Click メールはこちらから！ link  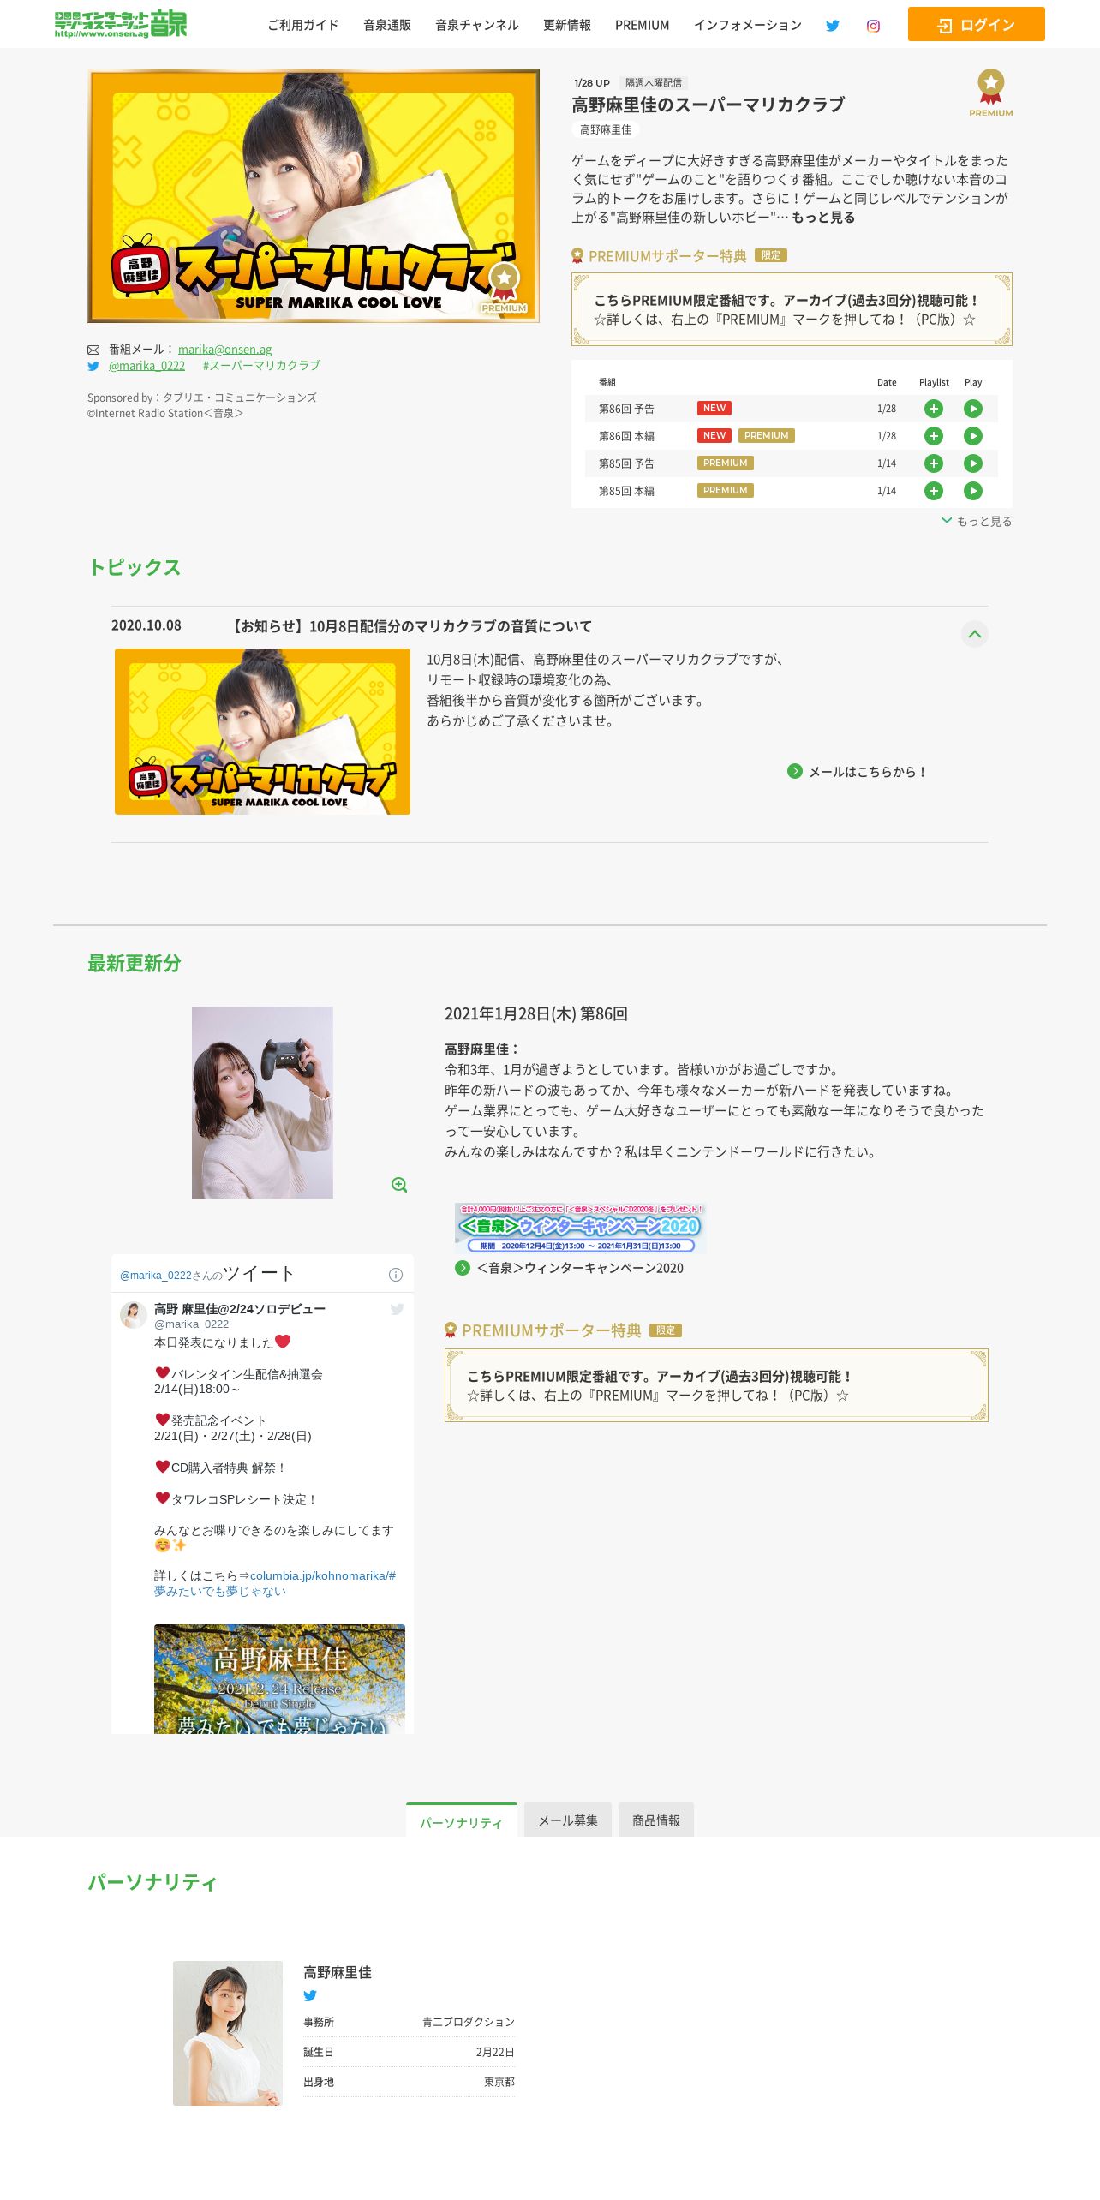[869, 772]
